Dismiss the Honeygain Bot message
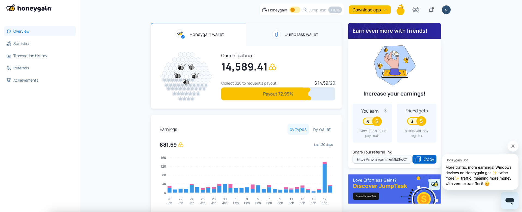Viewport: 522px width, 212px height. pos(513,146)
